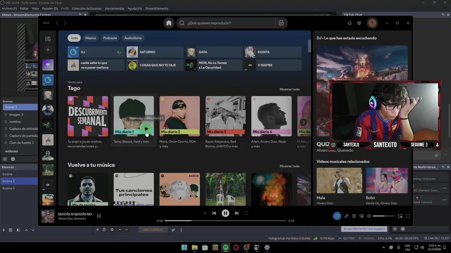Go forward with Spotify's right arrow
Viewport: 451px width, 253px height.
tap(65, 23)
